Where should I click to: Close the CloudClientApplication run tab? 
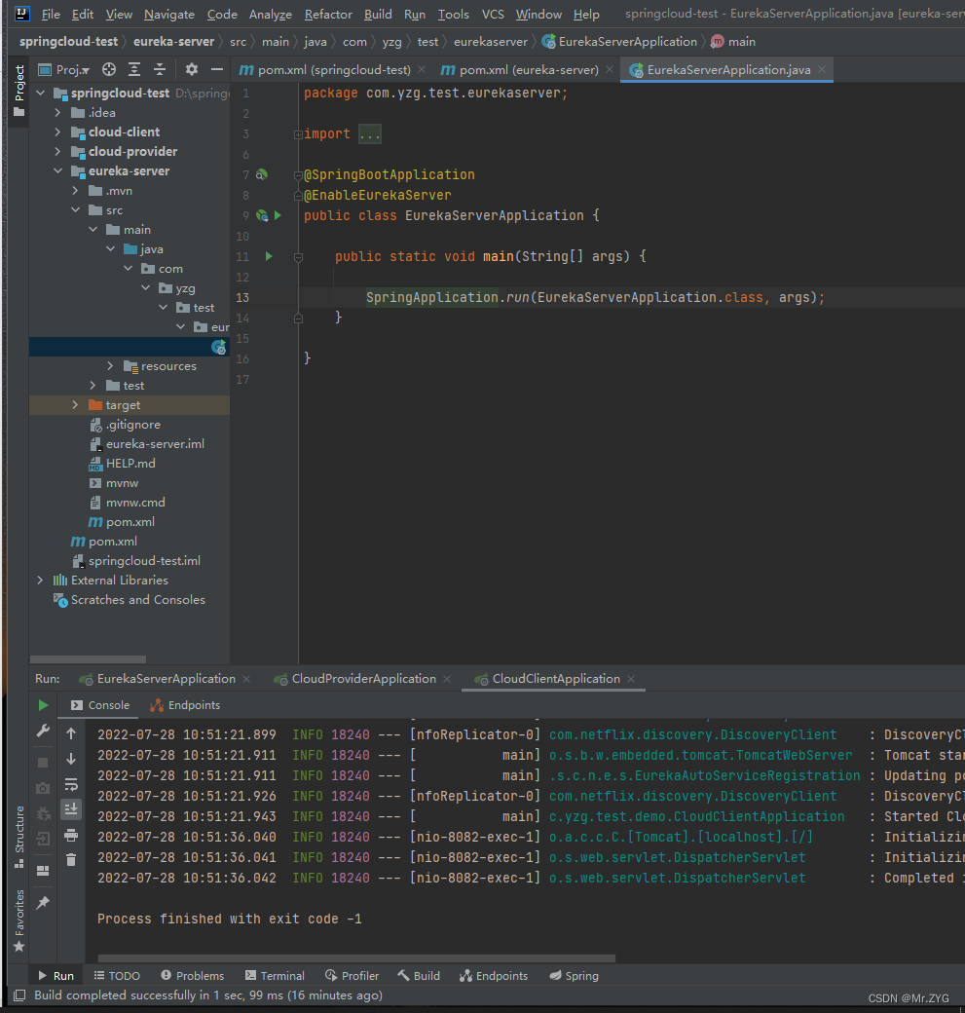[631, 678]
